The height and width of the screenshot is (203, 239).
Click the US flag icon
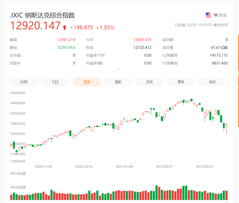tap(208, 15)
